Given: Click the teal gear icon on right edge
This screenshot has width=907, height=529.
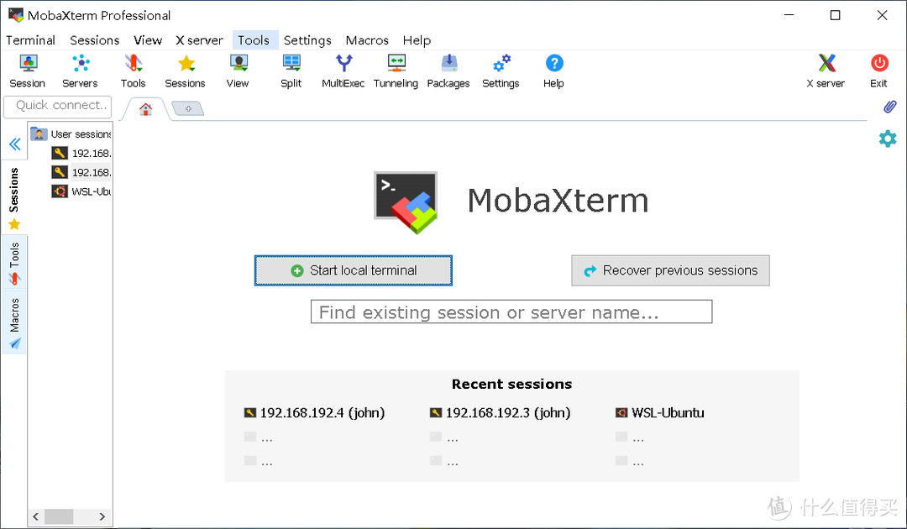Looking at the screenshot, I should (888, 139).
